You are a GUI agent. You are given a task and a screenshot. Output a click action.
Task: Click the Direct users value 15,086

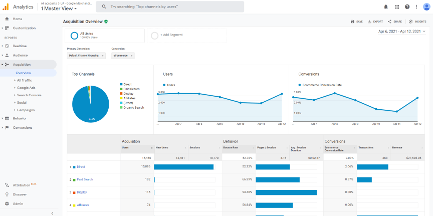146,167
